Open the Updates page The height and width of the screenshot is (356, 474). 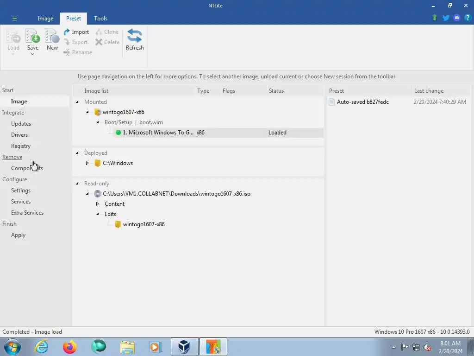pos(21,124)
